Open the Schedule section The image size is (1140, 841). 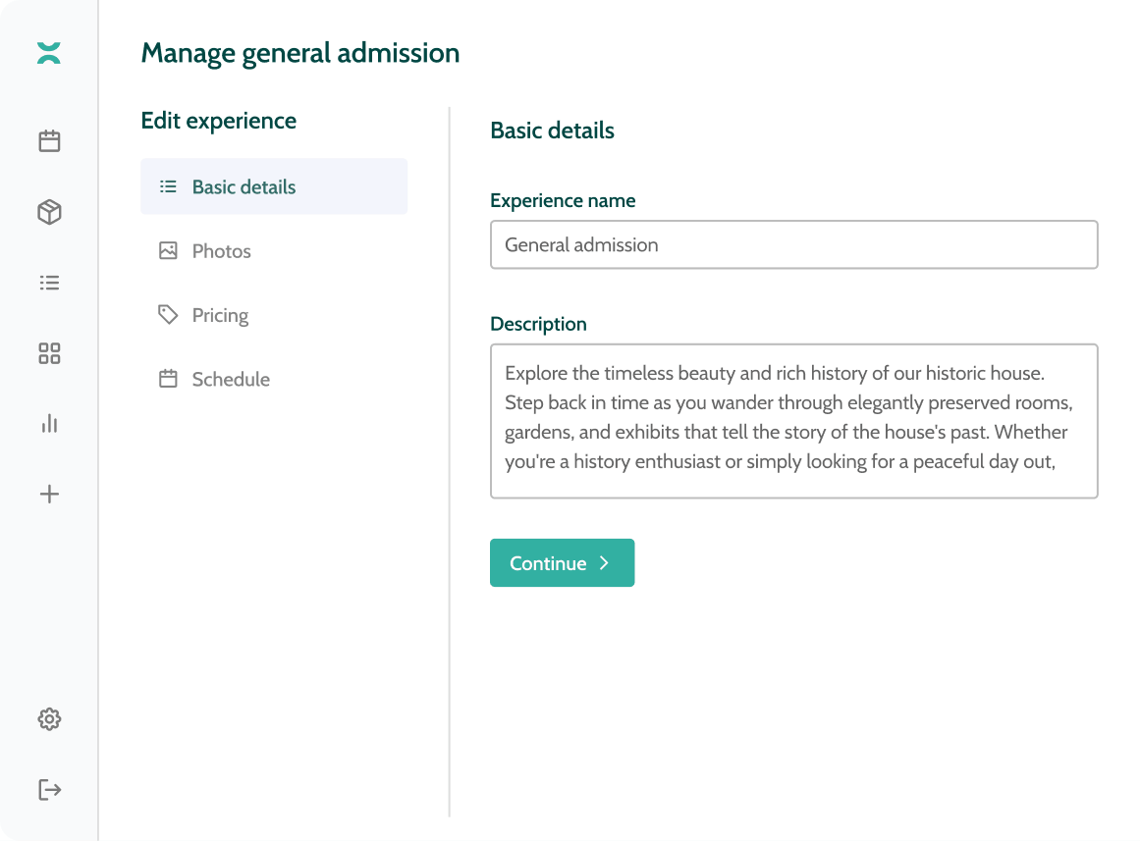[231, 379]
